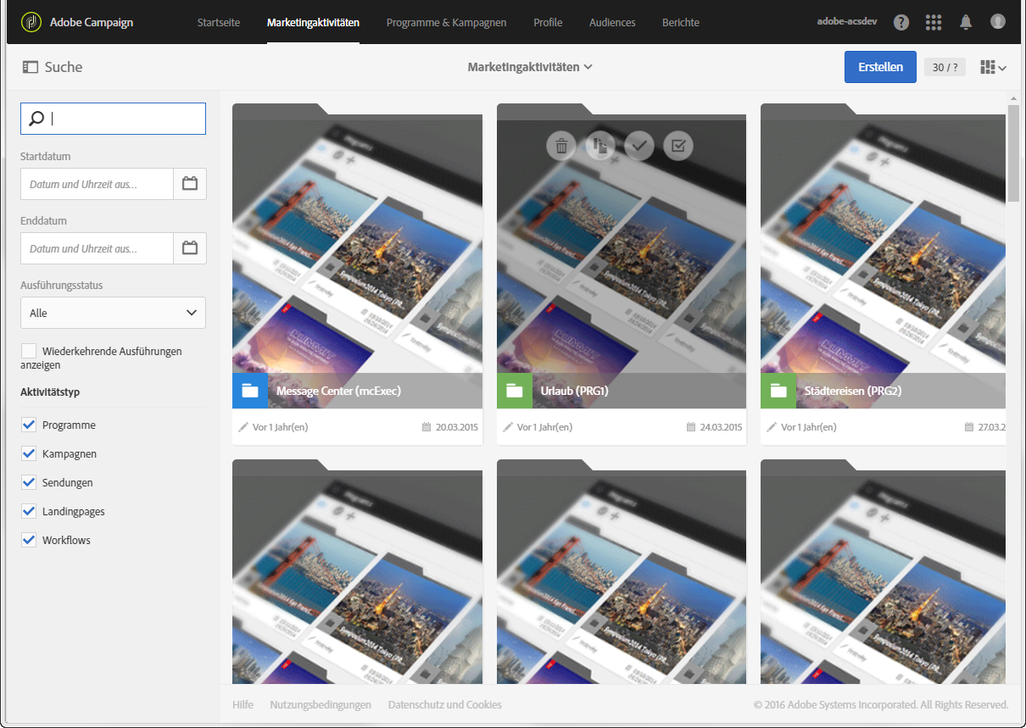
Task: Delete the Urlaub (PRG1) card via trash icon
Action: pyautogui.click(x=561, y=146)
